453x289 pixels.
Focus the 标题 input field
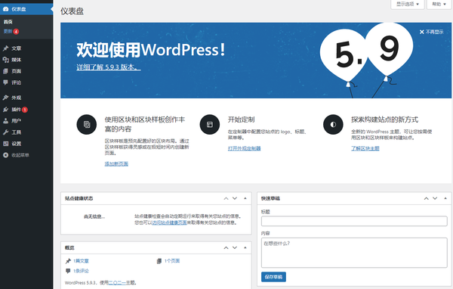click(354, 221)
